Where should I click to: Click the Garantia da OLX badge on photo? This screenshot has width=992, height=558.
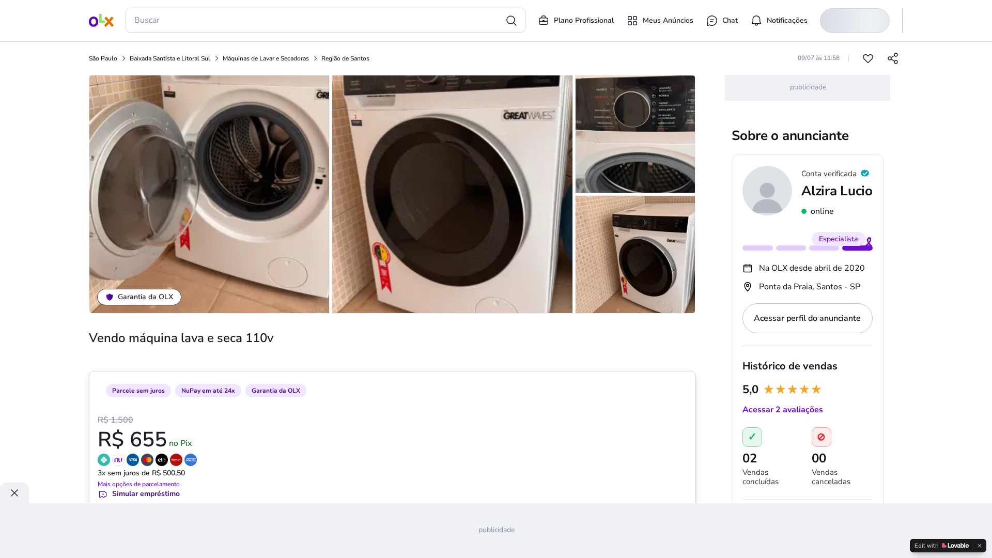pos(139,297)
